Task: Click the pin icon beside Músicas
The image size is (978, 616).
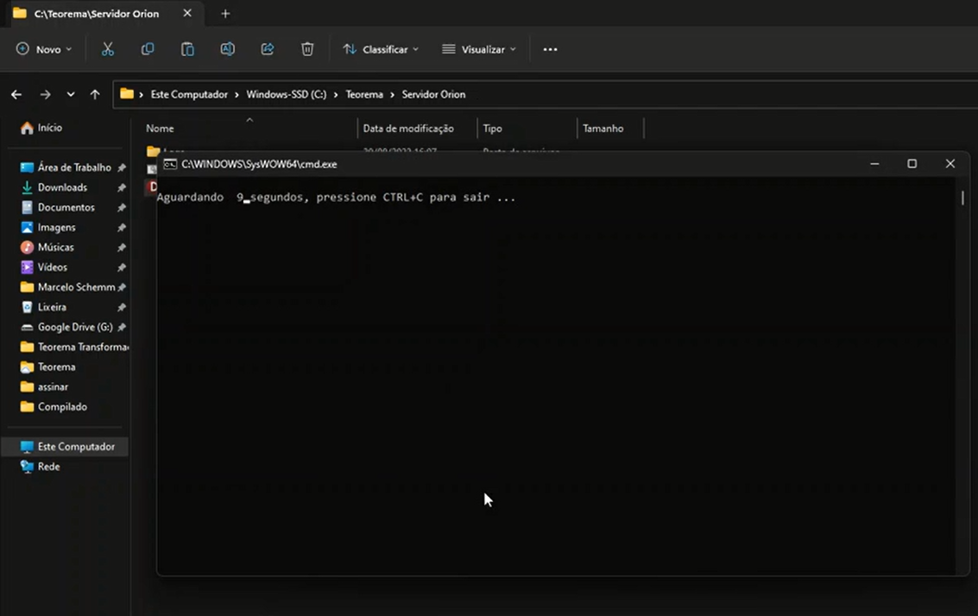Action: [x=122, y=248]
